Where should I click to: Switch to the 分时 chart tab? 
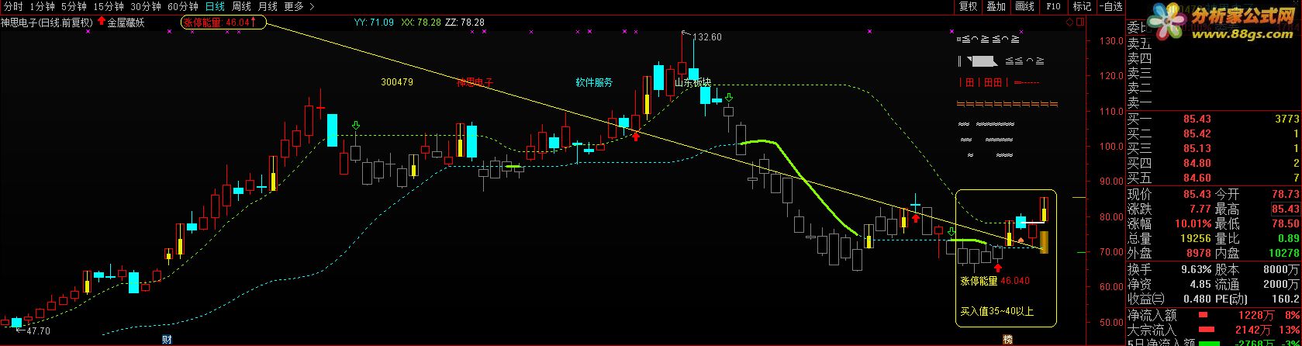click(x=12, y=6)
